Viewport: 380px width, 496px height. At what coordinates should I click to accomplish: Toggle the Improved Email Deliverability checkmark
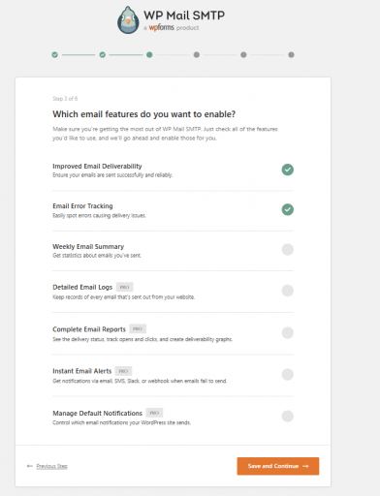click(288, 170)
